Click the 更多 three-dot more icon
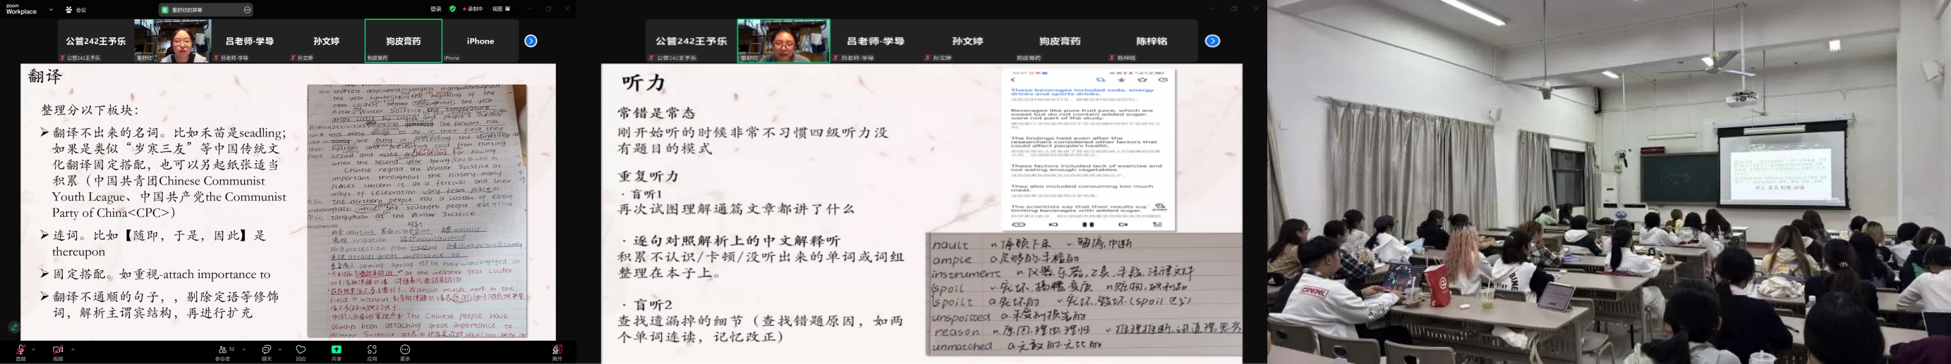The width and height of the screenshot is (1951, 364). pos(405,351)
